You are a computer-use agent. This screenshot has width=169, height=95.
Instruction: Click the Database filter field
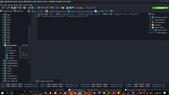tap(6, 11)
